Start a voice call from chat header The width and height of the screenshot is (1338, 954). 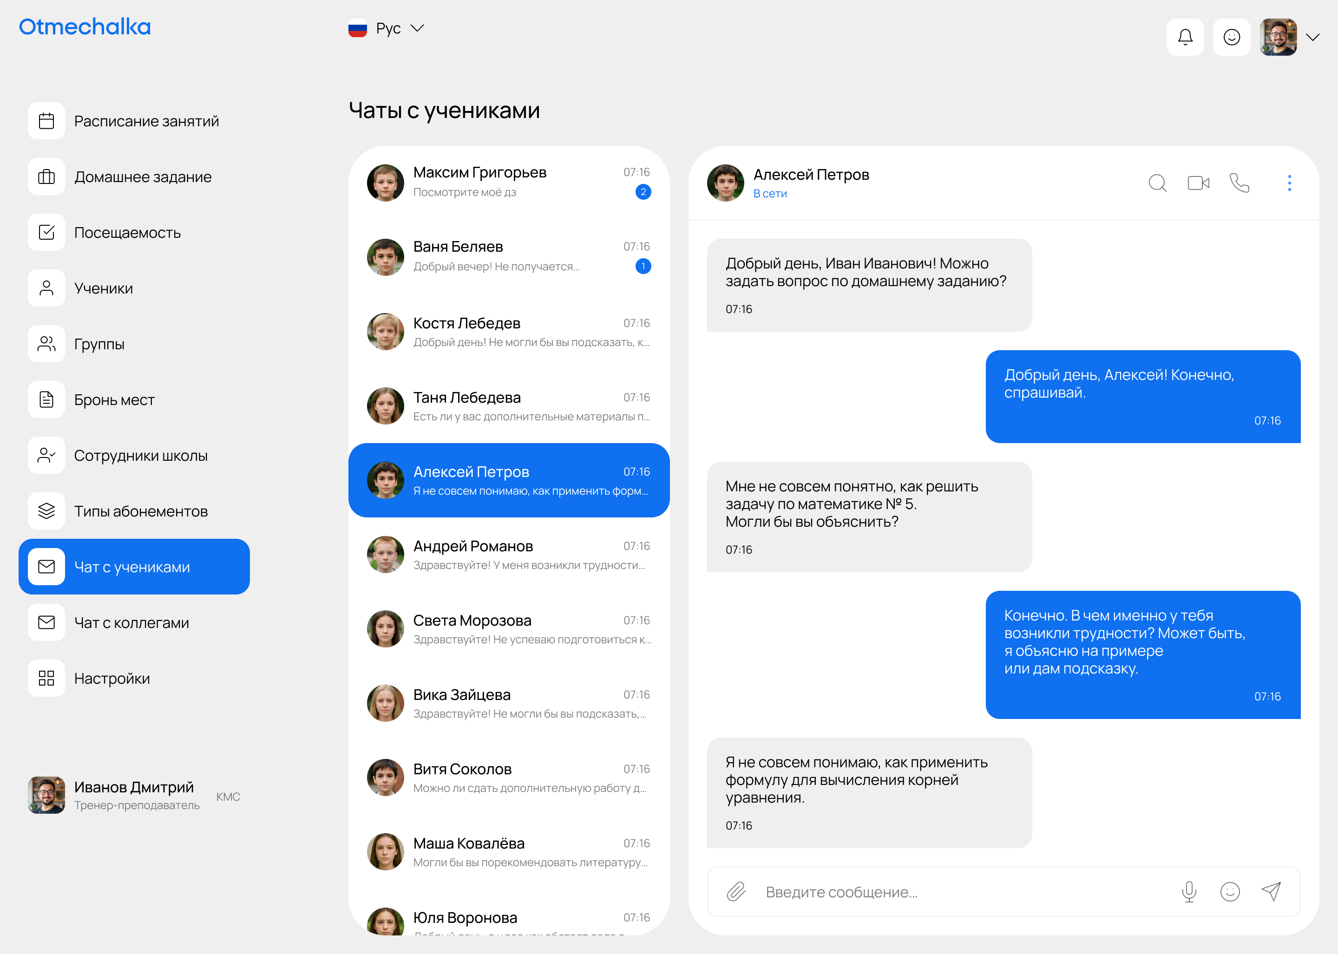tap(1240, 183)
